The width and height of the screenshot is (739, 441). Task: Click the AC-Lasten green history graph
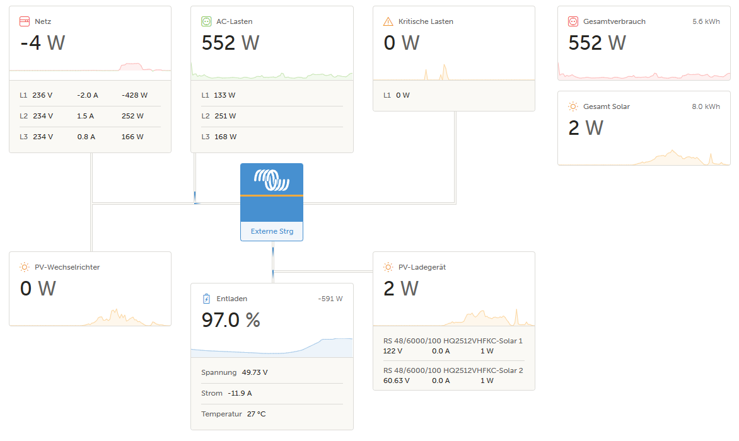point(272,72)
